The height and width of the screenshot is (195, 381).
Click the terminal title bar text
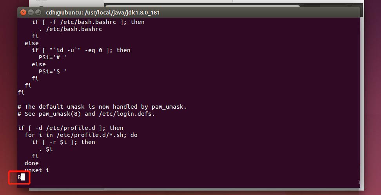point(103,13)
